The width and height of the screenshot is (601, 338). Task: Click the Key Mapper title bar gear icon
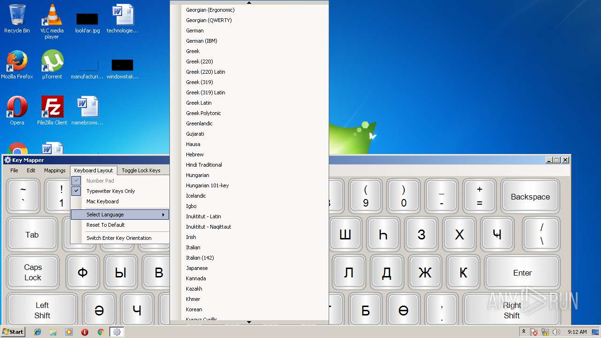coord(8,160)
